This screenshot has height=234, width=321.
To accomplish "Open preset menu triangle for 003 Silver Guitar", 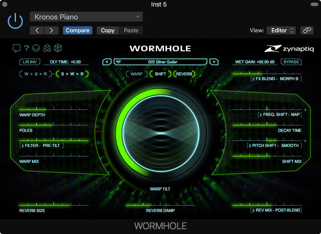I will click(x=119, y=62).
